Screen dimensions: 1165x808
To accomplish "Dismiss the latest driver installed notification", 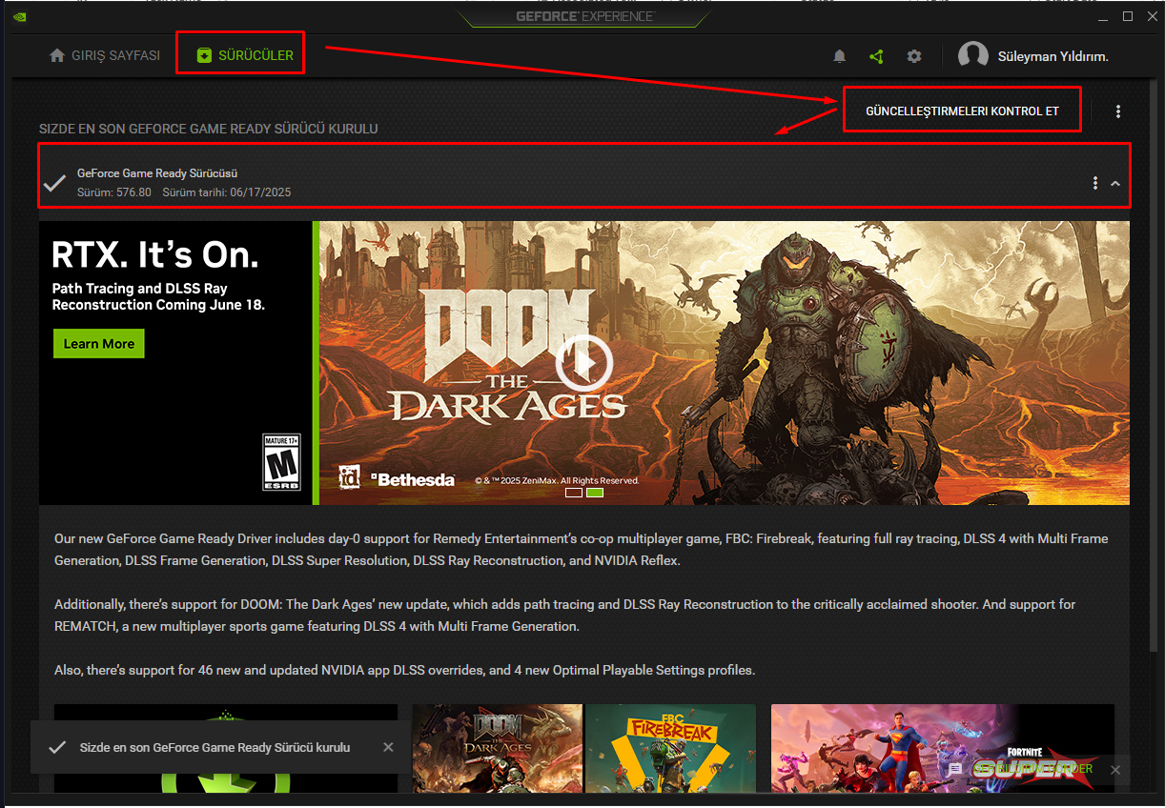I will [388, 747].
